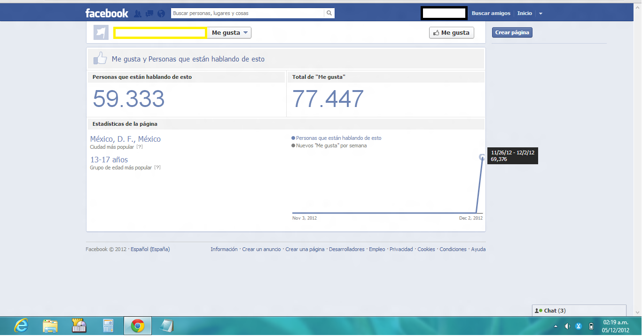Image resolution: width=642 pixels, height=336 pixels.
Task: Click the search magnifier button
Action: pyautogui.click(x=329, y=13)
